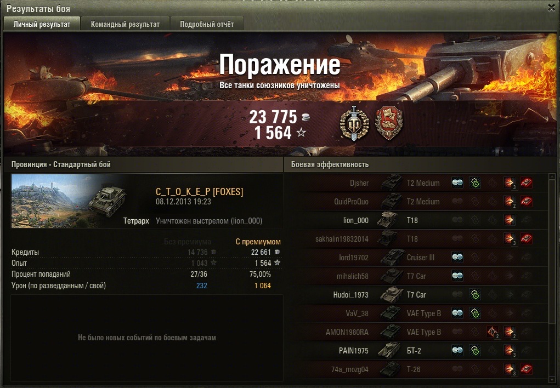Viewport: 560px width, 388px height.
Task: Select the Личный результат tab
Action: pyautogui.click(x=42, y=24)
